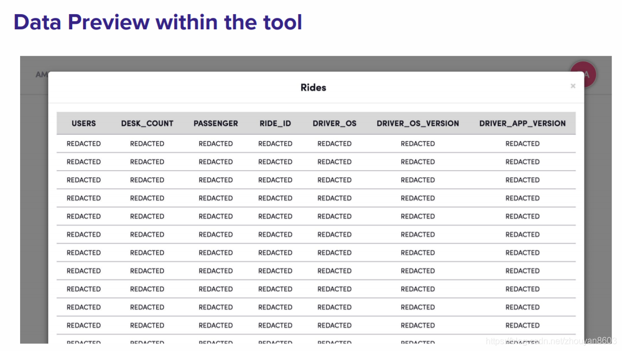Select the DRIVER_OS_VERSION column header

click(418, 123)
